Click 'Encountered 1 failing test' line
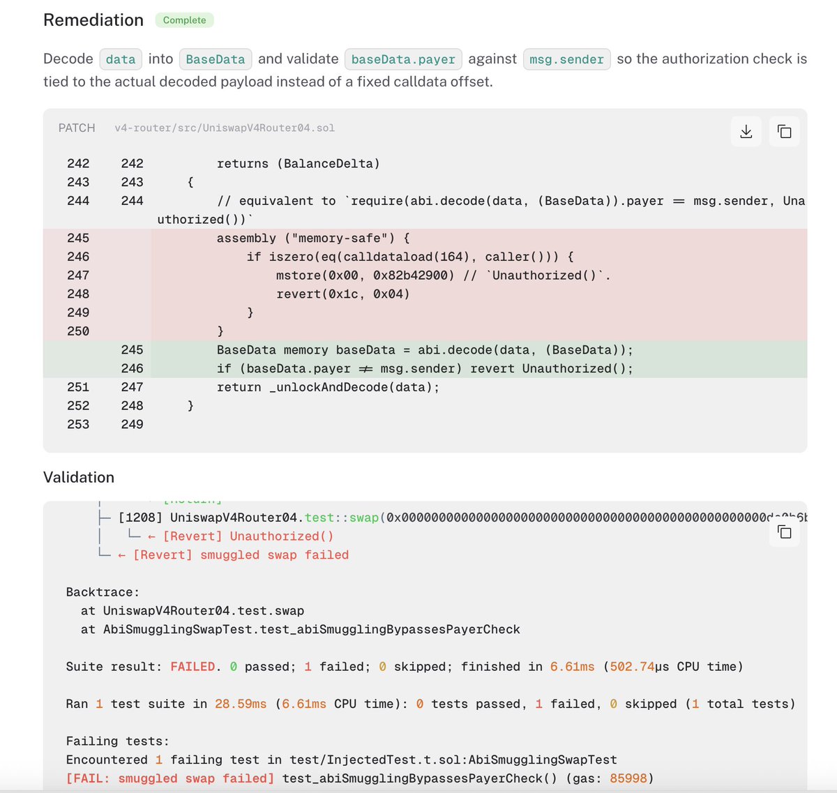837x793 pixels. coord(342,760)
